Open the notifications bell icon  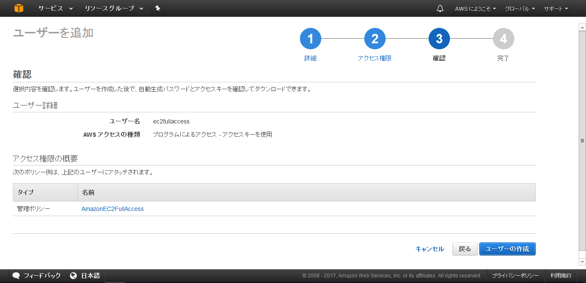(x=440, y=8)
